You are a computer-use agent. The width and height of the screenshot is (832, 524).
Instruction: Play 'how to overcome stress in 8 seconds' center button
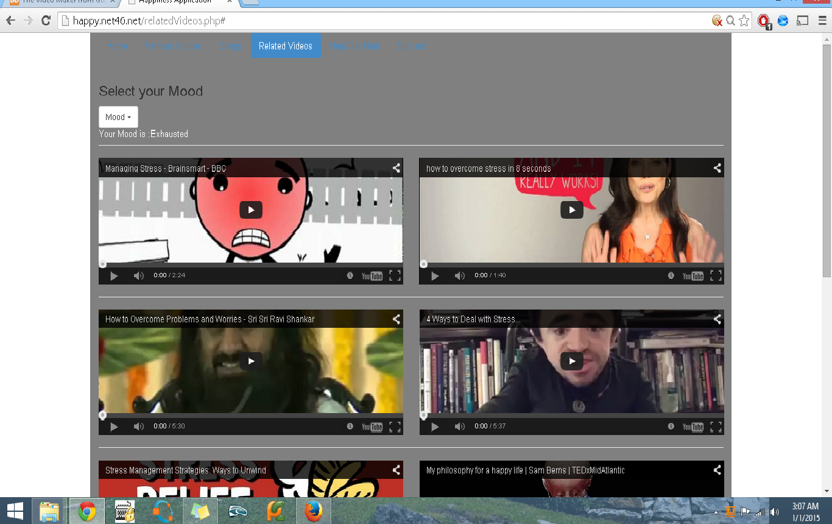571,210
